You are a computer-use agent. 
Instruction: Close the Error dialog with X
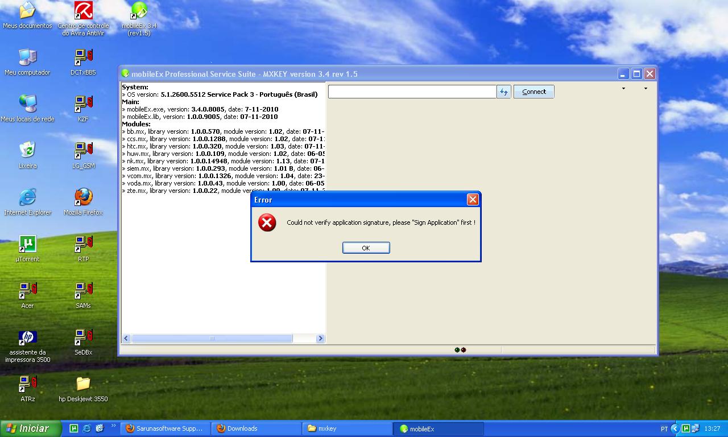point(472,200)
